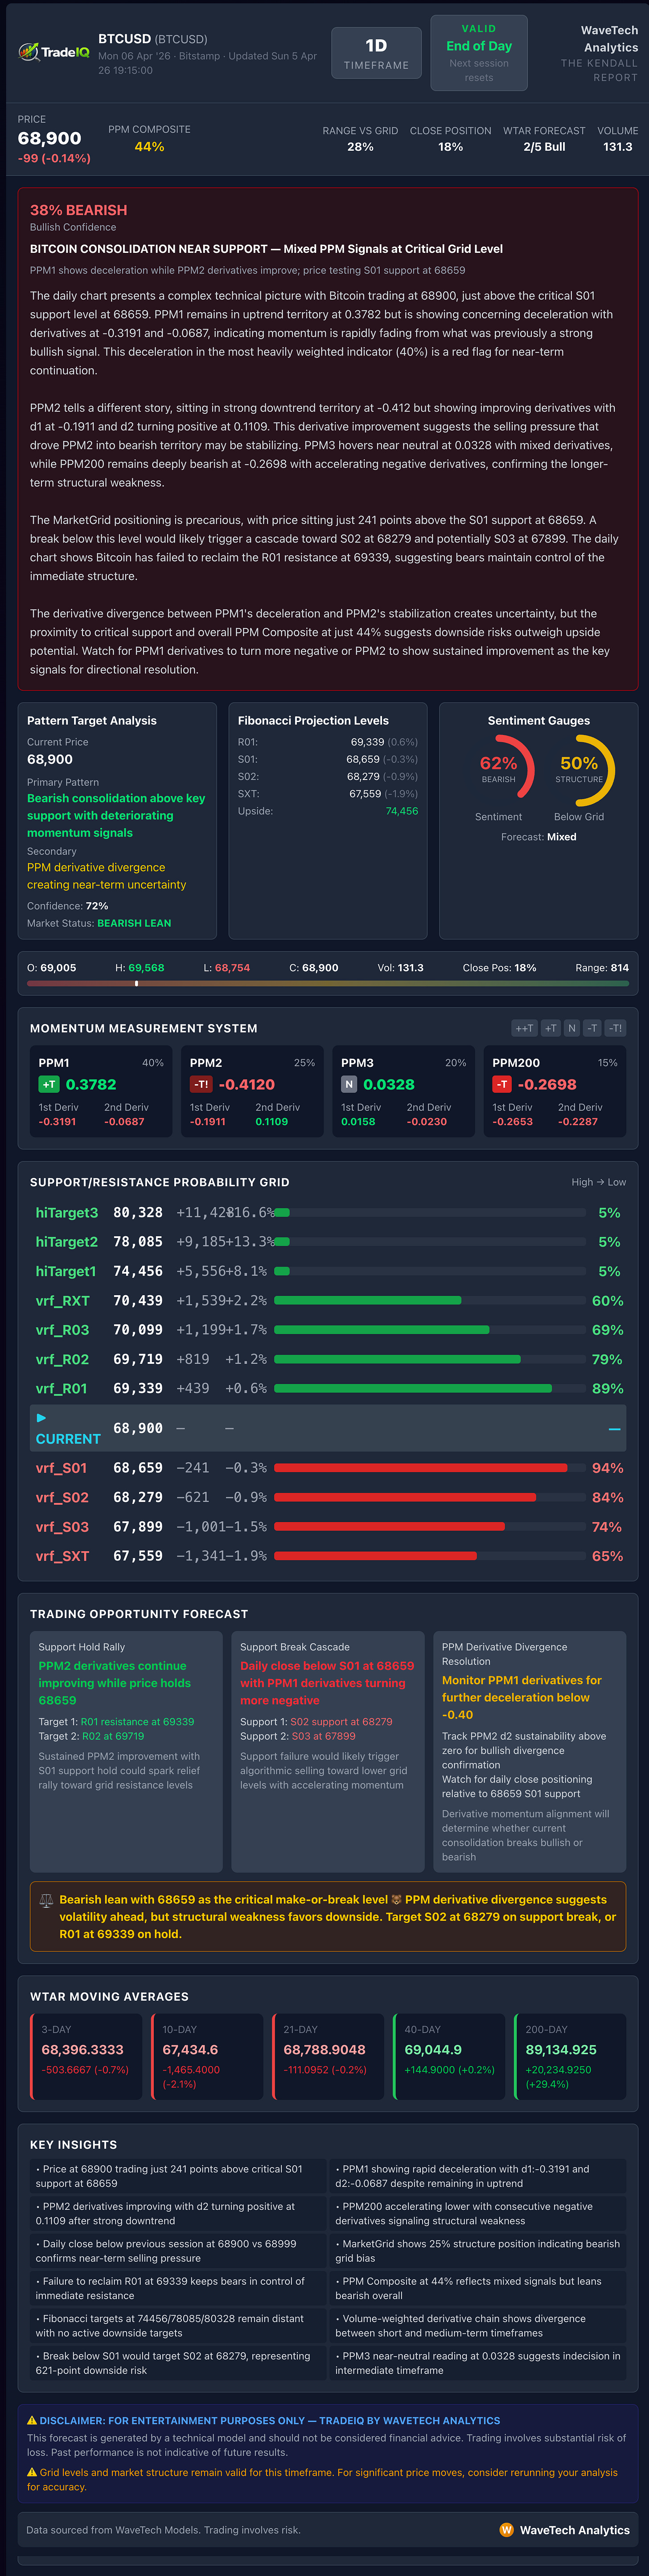Click the 200-DAY moving average card
The image size is (649, 2576).
[570, 2057]
